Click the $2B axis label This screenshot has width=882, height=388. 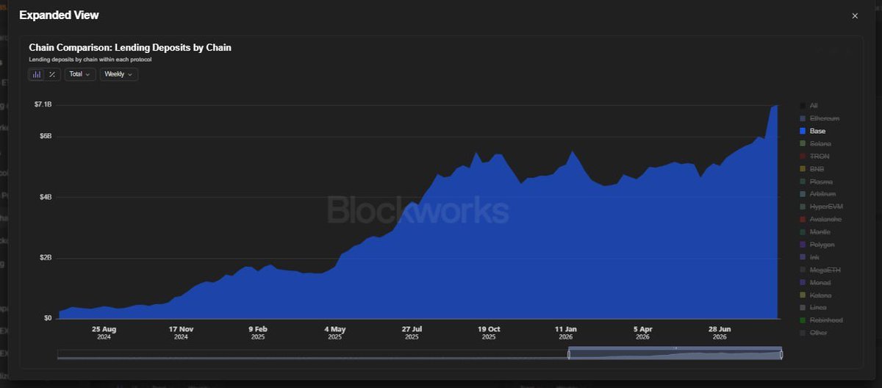46,258
